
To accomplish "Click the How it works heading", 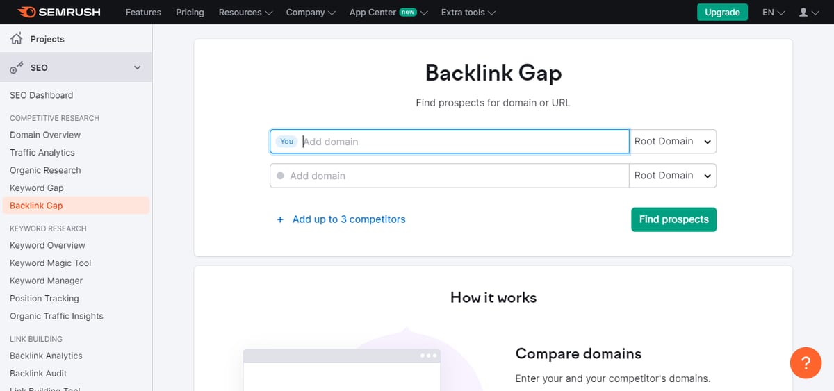I will [493, 298].
